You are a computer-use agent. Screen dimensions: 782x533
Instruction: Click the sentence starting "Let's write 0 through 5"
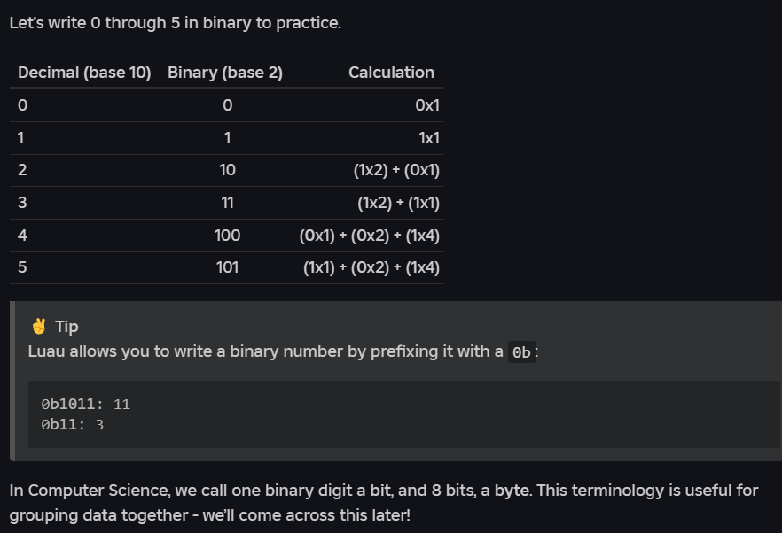click(175, 23)
